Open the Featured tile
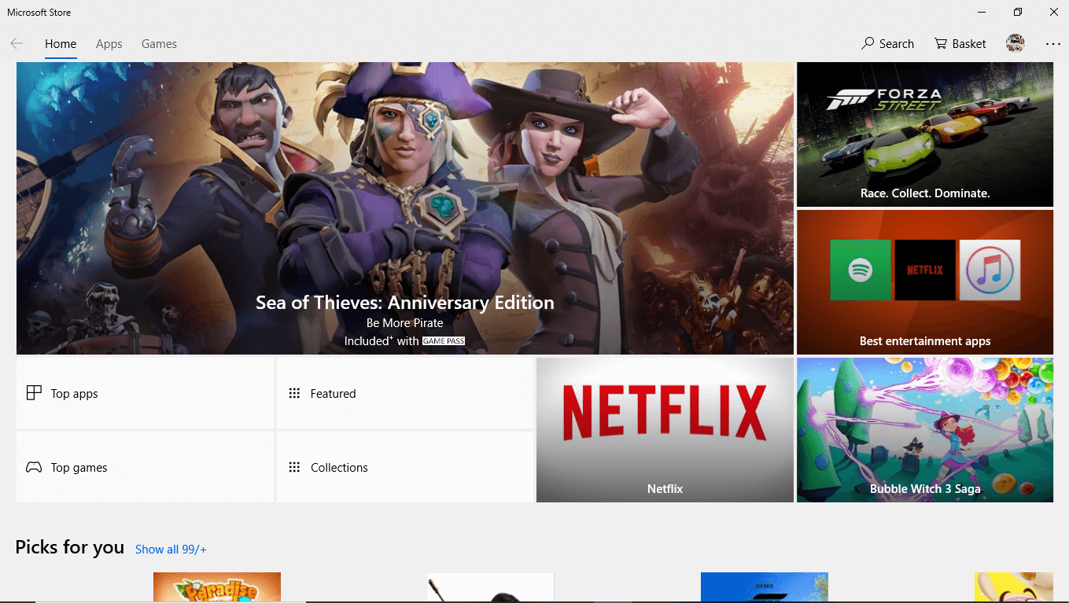This screenshot has height=603, width=1069. click(405, 393)
